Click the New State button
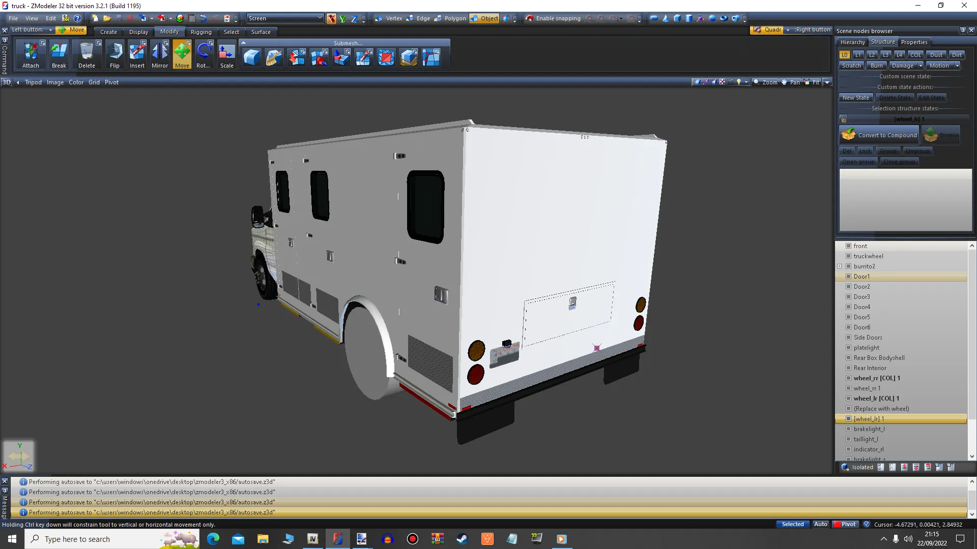Screen dimensions: 977x549 coord(855,98)
